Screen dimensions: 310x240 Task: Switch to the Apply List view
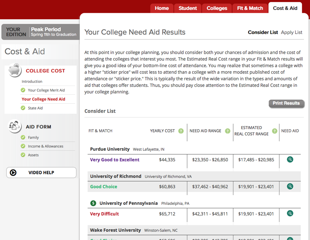[291, 33]
